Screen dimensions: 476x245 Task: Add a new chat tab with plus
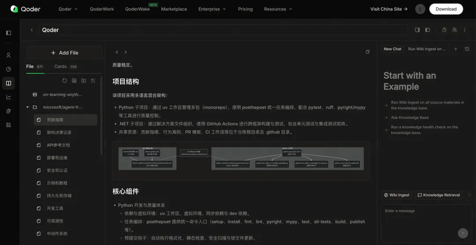[456, 49]
